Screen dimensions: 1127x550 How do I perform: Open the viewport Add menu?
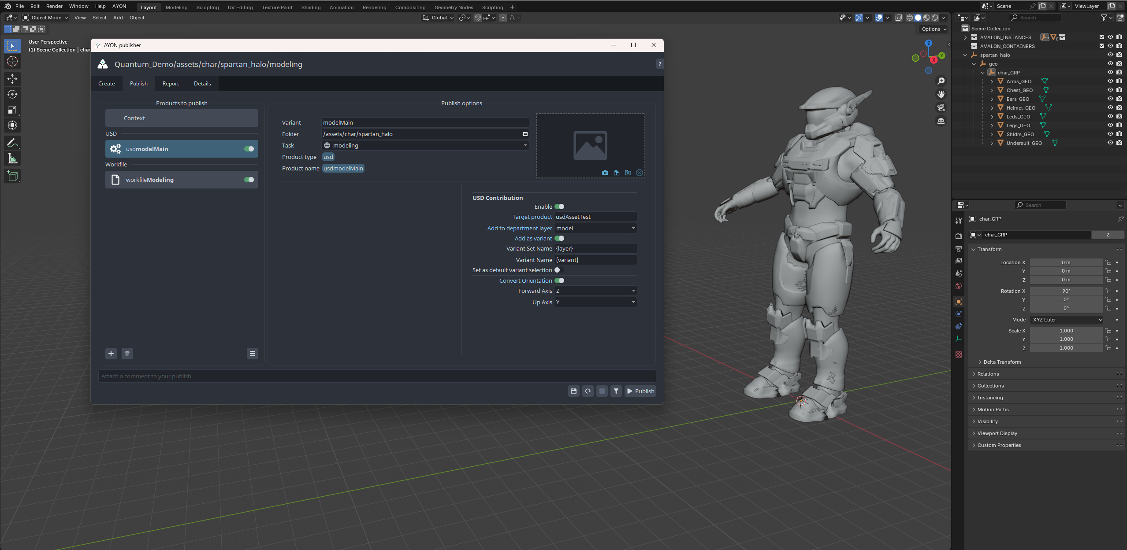118,18
